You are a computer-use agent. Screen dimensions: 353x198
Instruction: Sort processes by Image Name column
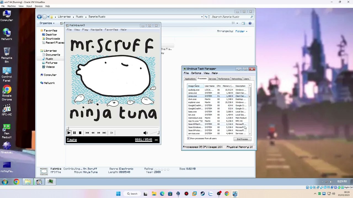coord(196,86)
